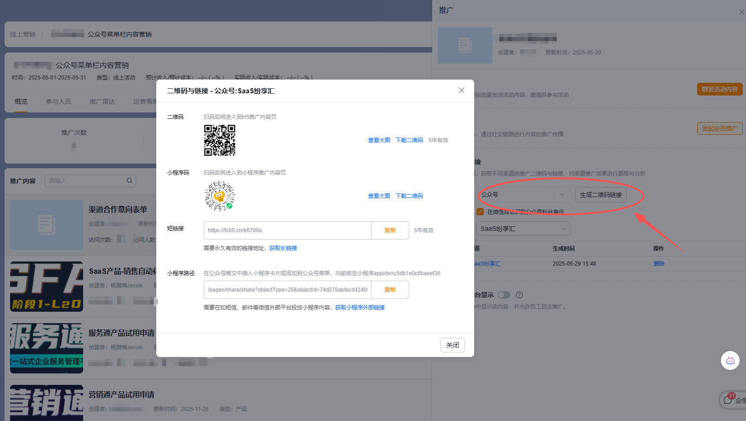The image size is (746, 421).
Task: Click the H5 QR code image
Action: [x=220, y=140]
